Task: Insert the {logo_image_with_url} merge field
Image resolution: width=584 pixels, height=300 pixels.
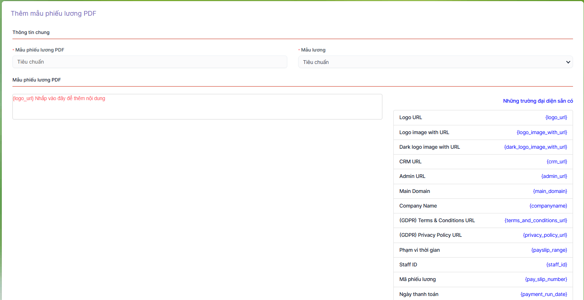Action: point(542,132)
